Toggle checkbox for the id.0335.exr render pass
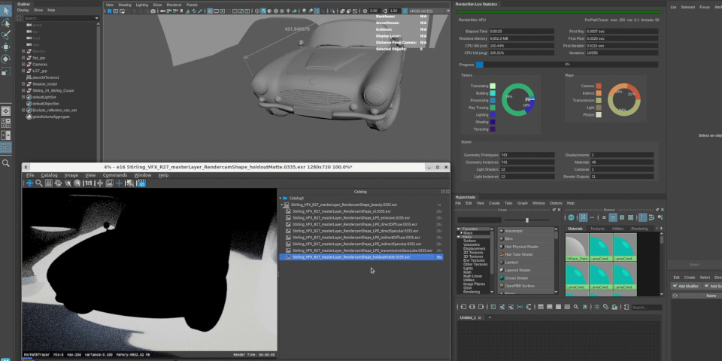Image resolution: width=722 pixels, height=361 pixels. click(287, 211)
